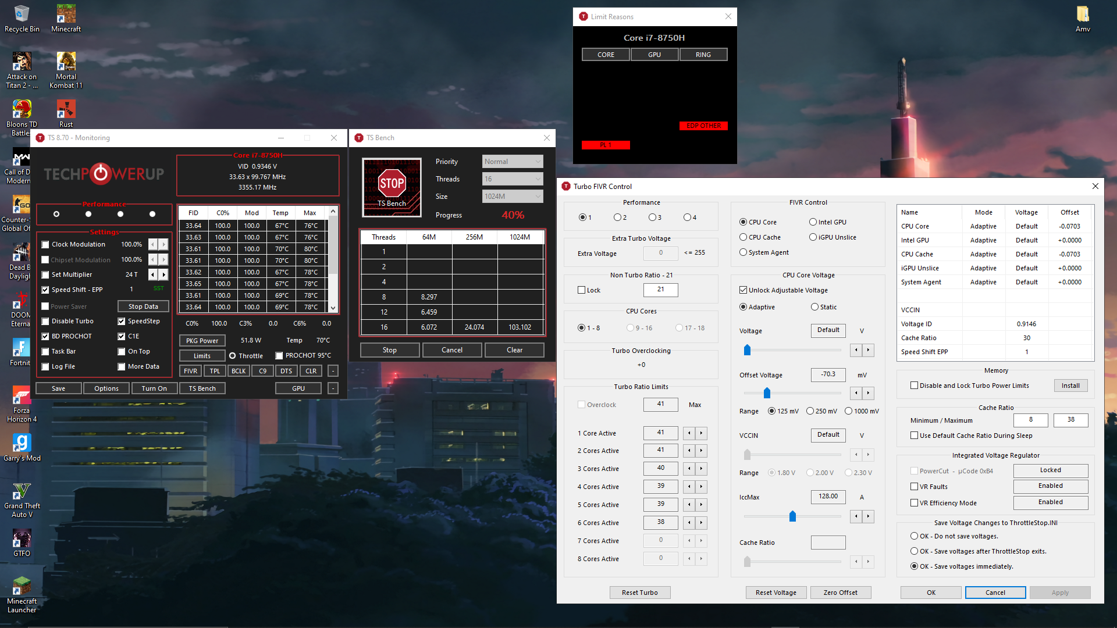Click Zero Offset button
The image size is (1117, 628).
coord(841,593)
